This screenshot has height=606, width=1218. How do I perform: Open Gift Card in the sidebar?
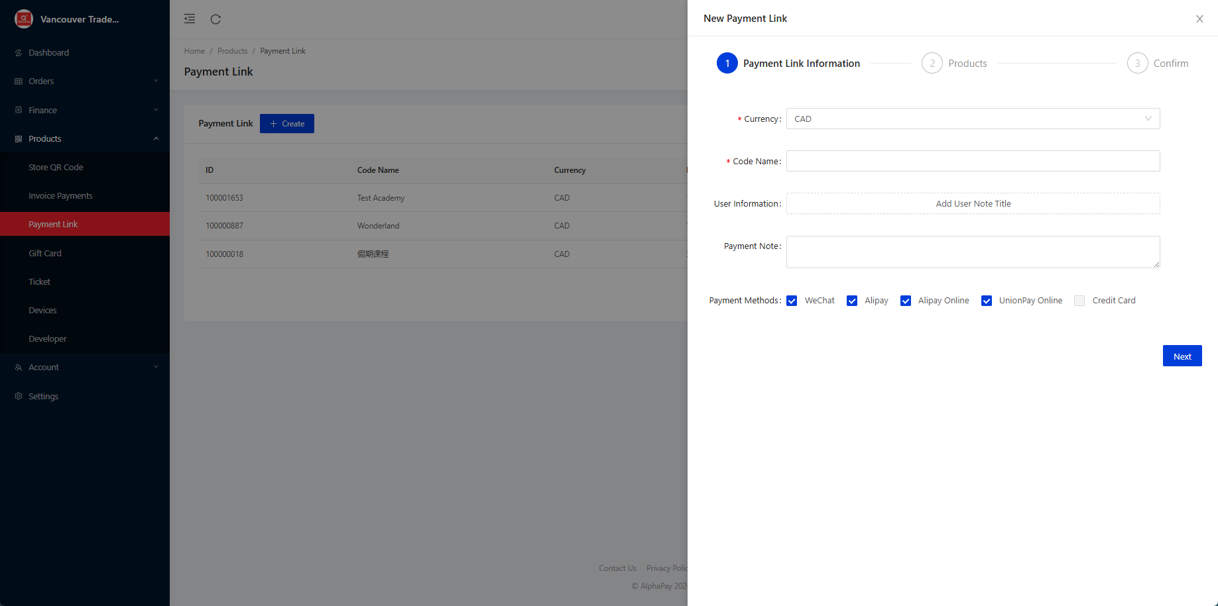tap(45, 253)
